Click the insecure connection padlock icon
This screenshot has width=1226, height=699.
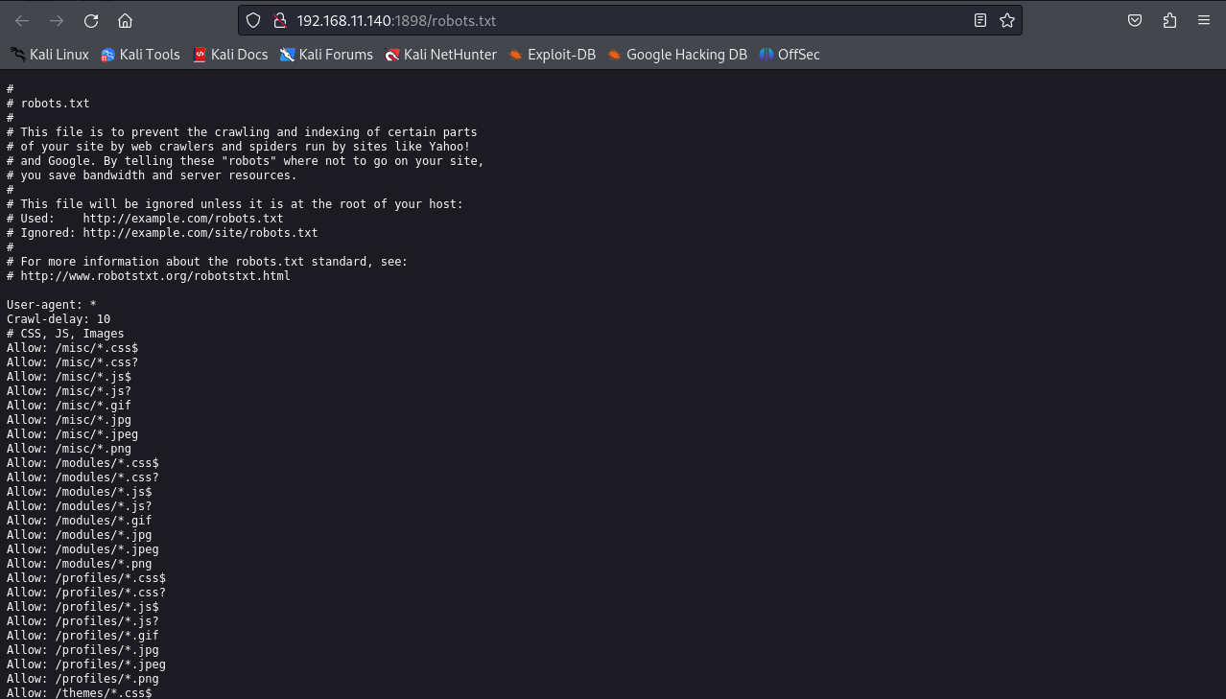[x=279, y=20]
